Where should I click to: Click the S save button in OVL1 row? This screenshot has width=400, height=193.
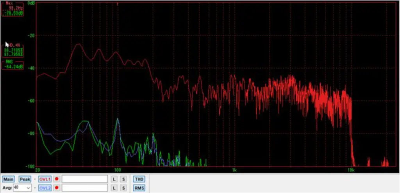123,179
